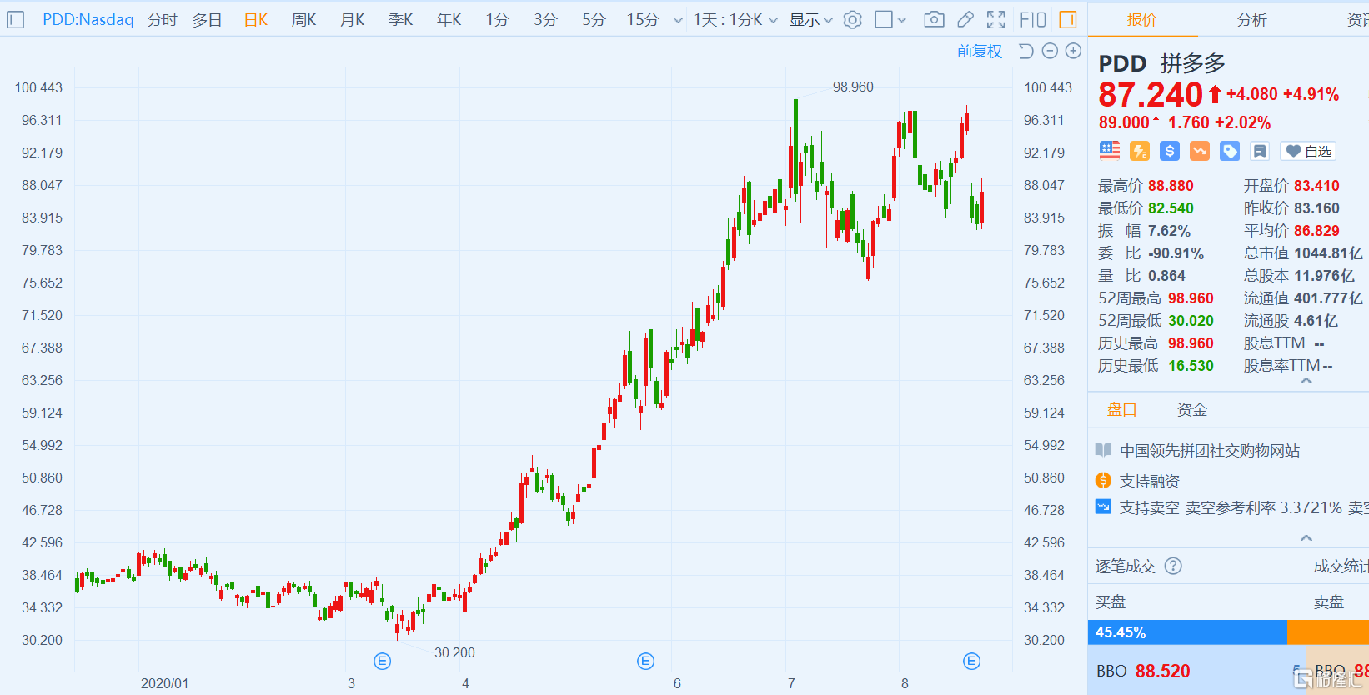Image resolution: width=1369 pixels, height=695 pixels.
Task: Click orange sell ratio bar
Action: tap(1328, 632)
